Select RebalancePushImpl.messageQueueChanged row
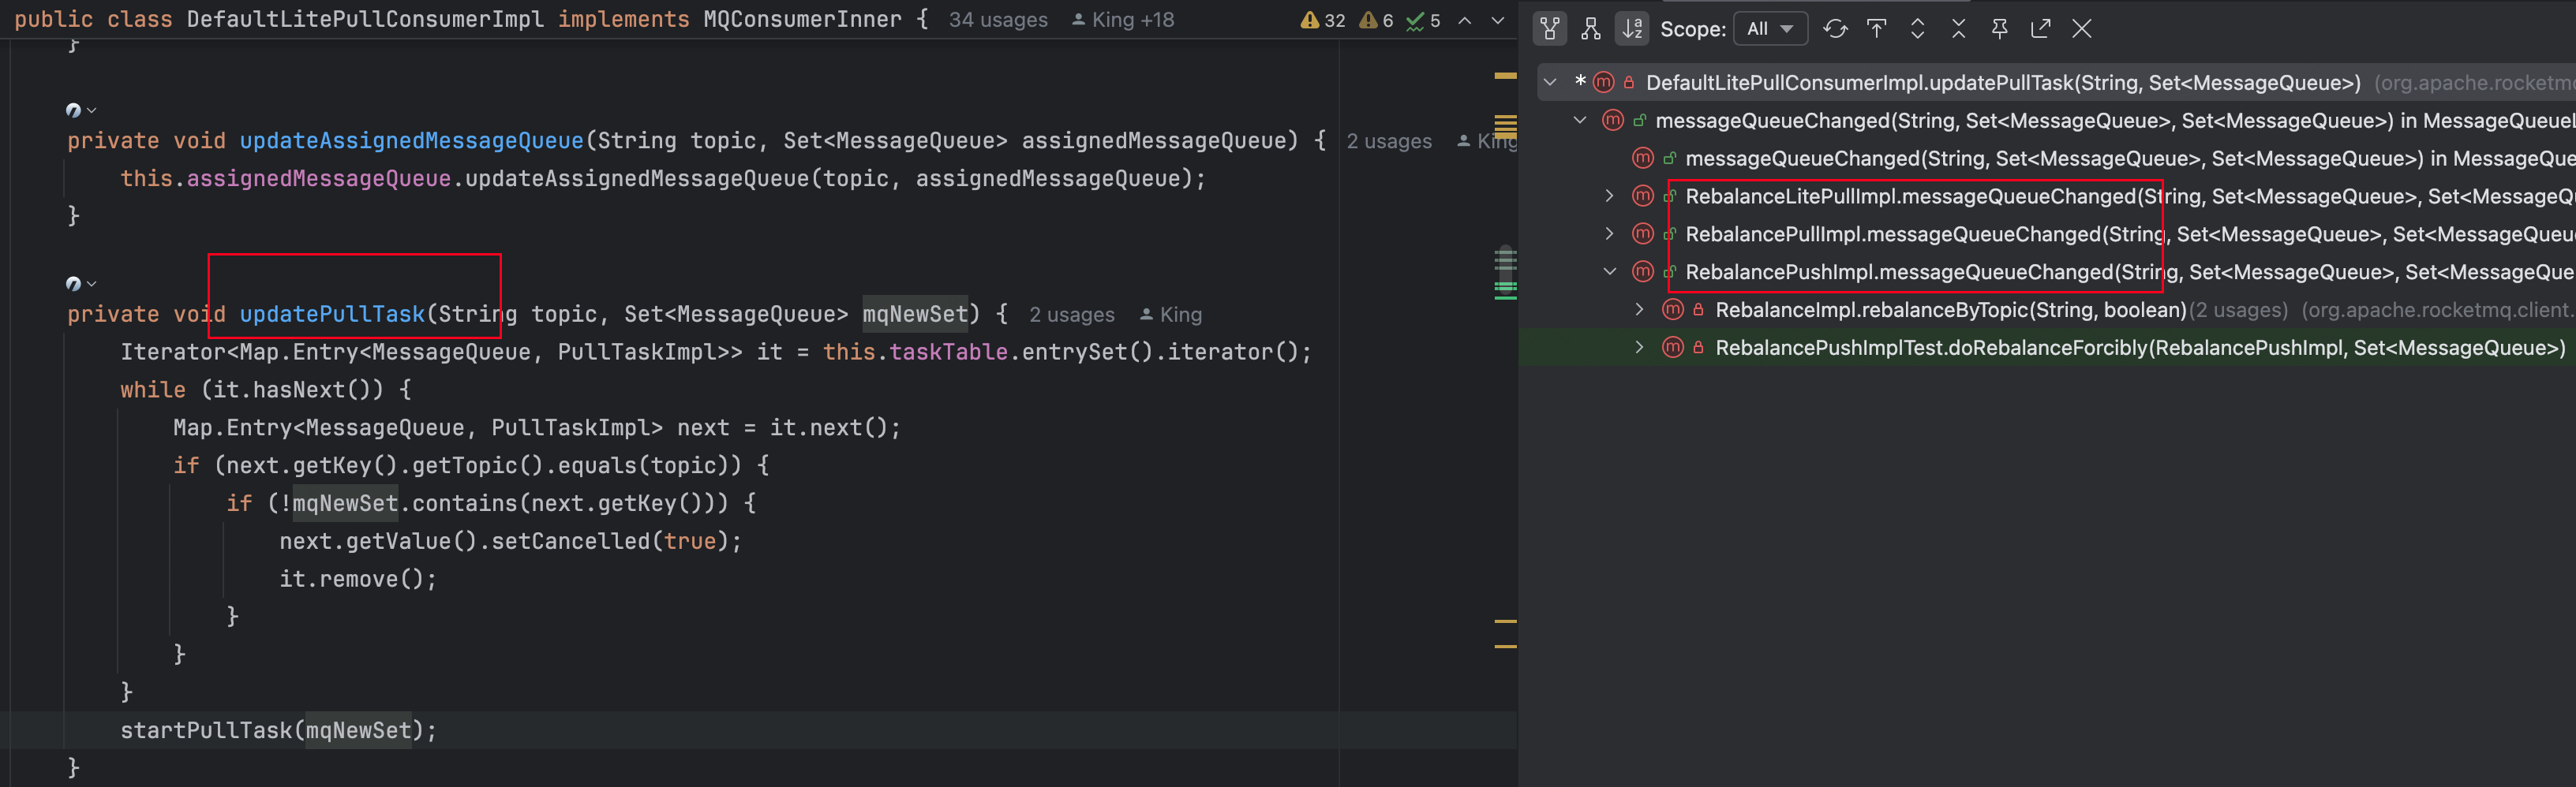This screenshot has width=2576, height=787. click(x=2047, y=271)
